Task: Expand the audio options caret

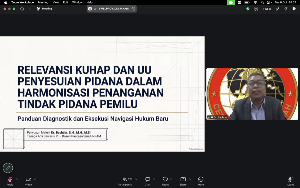Action: 17,179
